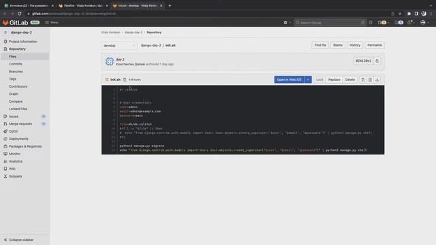Bookmark the page using the star icon
This screenshot has width=436, height=245.
(x=400, y=14)
